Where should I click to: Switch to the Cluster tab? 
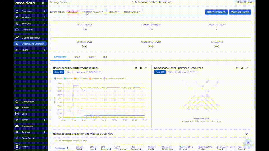coord(91,57)
